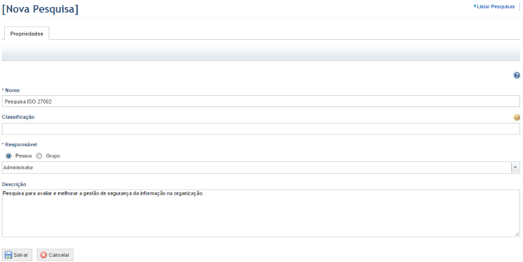The image size is (523, 262).
Task: Click the Descrição field label
Action: pyautogui.click(x=14, y=184)
